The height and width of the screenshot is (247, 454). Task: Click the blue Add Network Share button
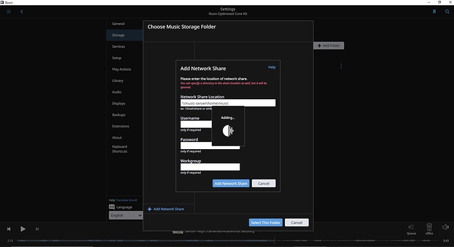pyautogui.click(x=231, y=183)
